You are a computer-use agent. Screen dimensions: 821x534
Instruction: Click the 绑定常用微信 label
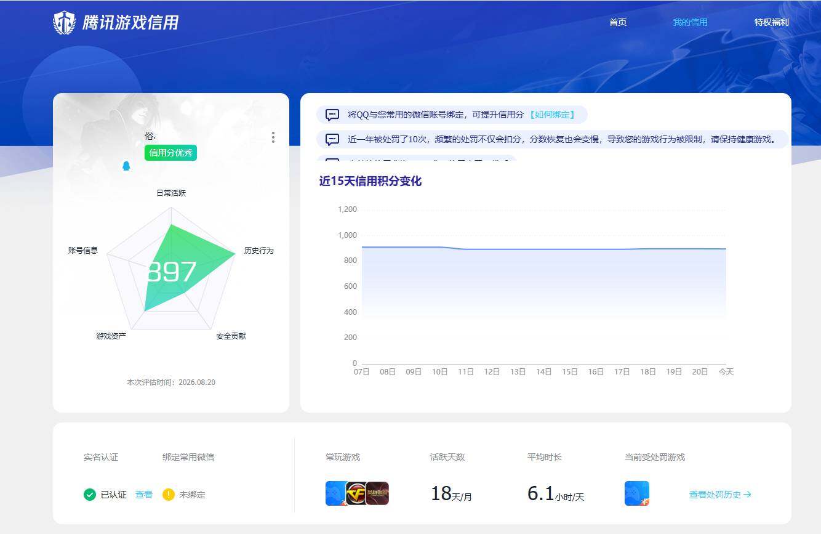click(188, 457)
